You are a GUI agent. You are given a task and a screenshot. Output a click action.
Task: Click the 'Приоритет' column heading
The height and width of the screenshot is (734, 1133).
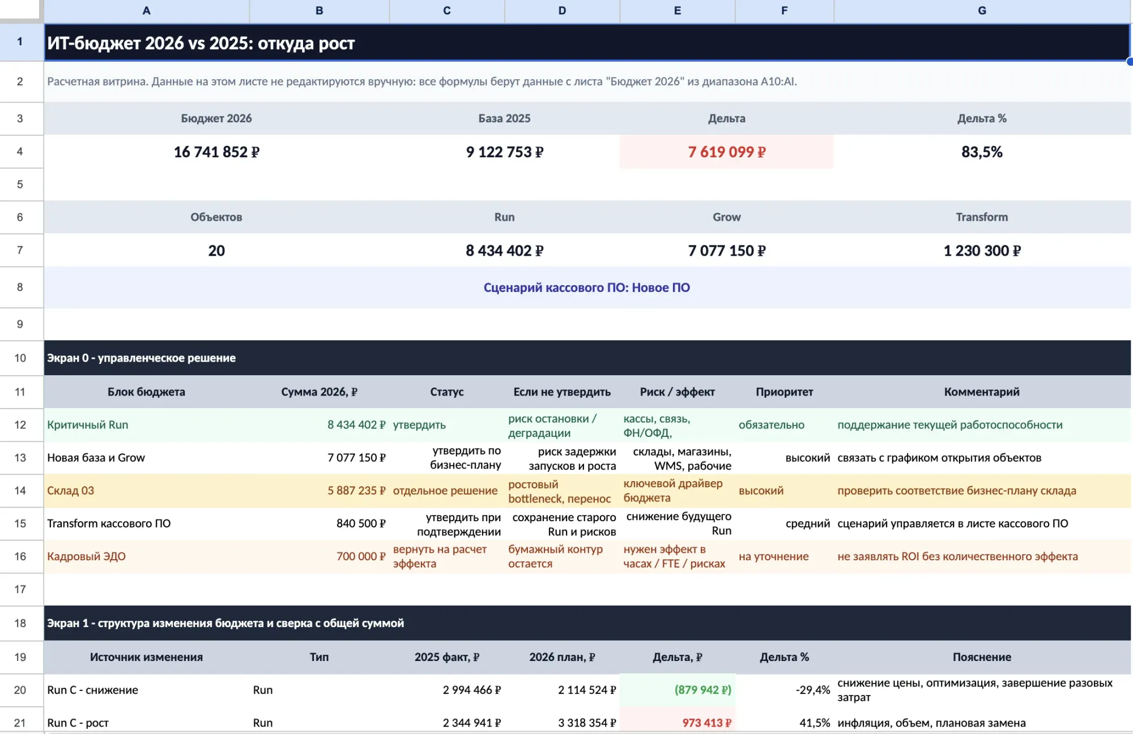click(785, 392)
